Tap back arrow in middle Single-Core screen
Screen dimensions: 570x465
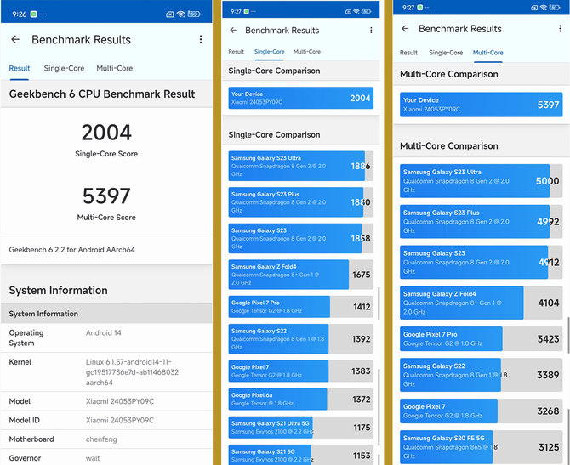click(x=233, y=30)
